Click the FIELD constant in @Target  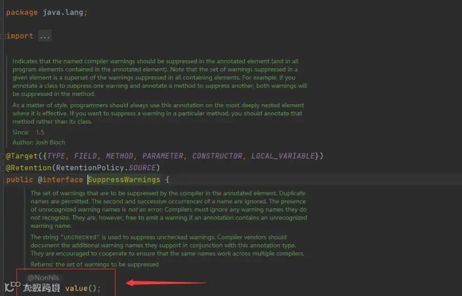point(85,156)
